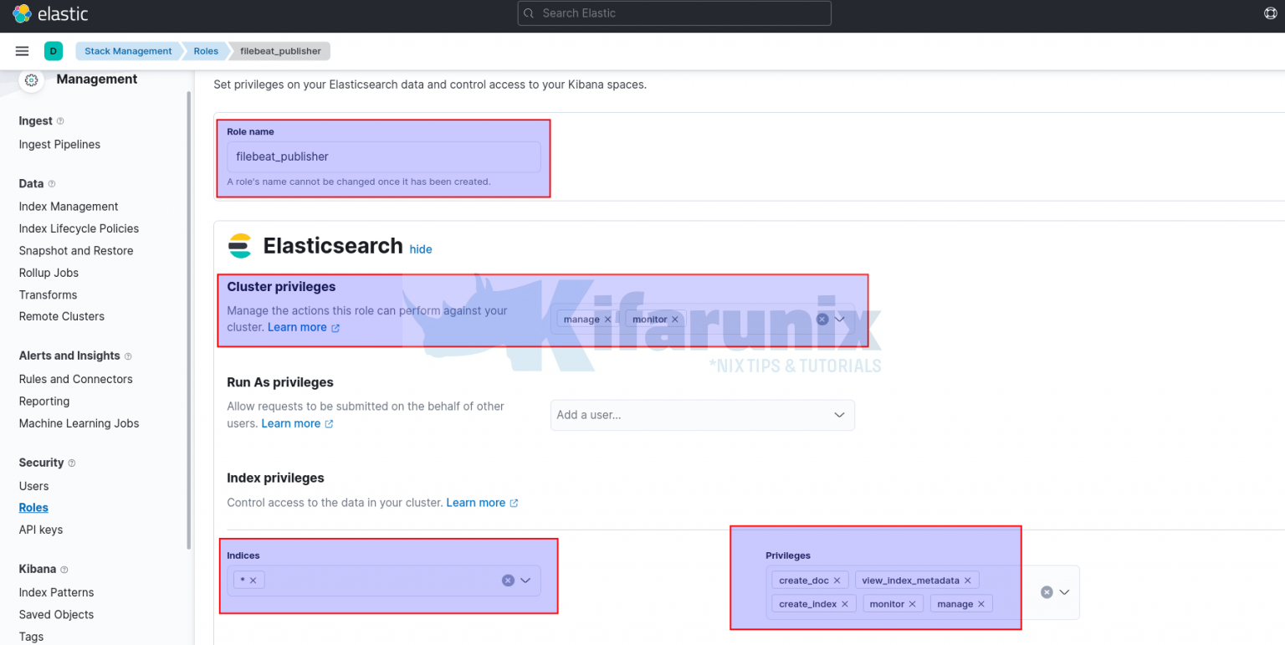Image resolution: width=1285 pixels, height=645 pixels.
Task: Click the "Stack Management" breadcrumb
Action: (x=128, y=51)
